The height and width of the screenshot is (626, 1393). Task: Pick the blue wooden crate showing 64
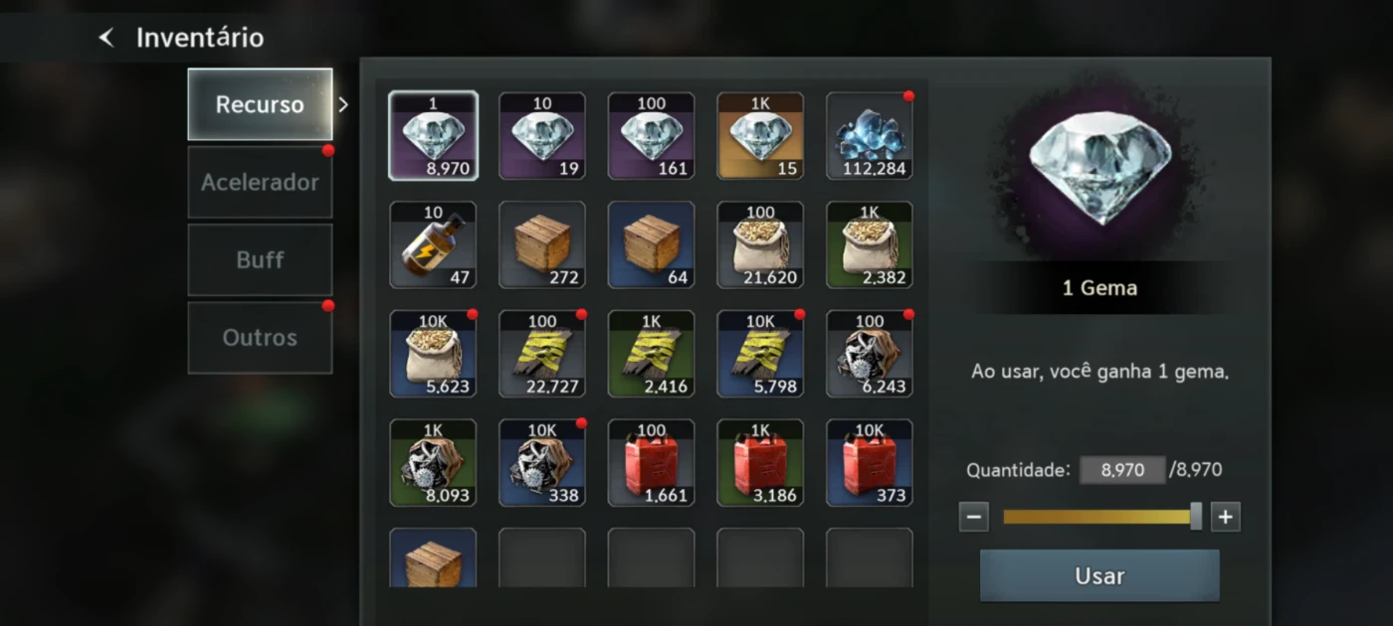click(x=651, y=245)
